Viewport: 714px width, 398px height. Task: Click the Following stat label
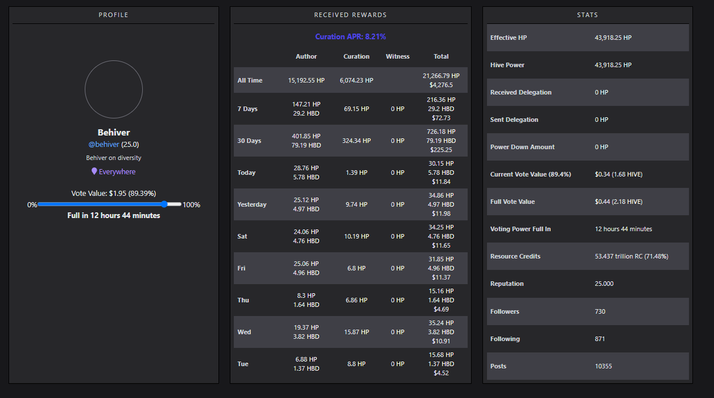click(x=505, y=339)
